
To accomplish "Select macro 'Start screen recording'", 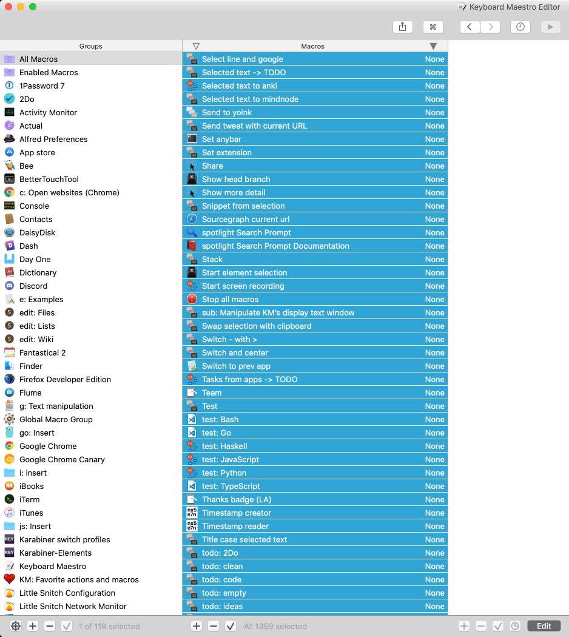I will (x=315, y=286).
